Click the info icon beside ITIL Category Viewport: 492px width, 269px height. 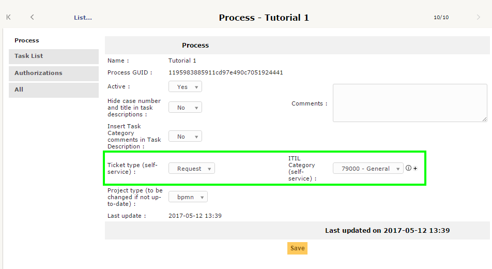pyautogui.click(x=408, y=168)
